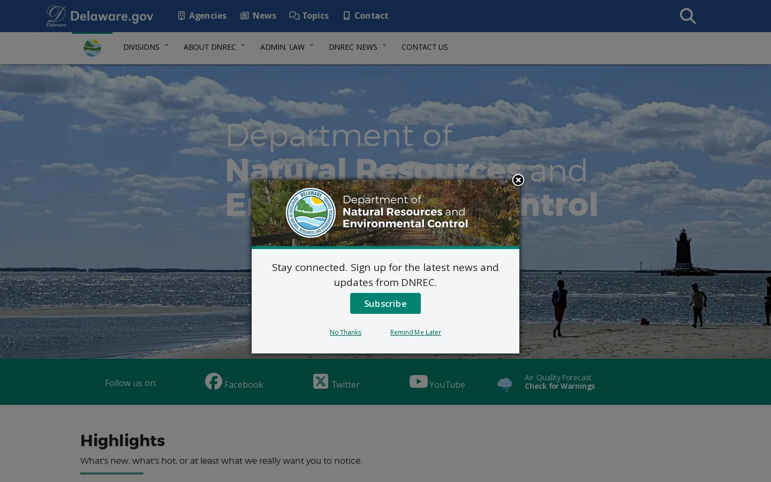Click the Highlights heading
Image resolution: width=771 pixels, height=482 pixels.
point(123,440)
